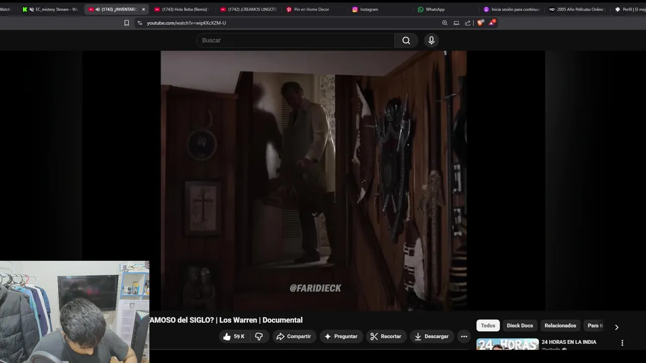
Task: Open the WhatsApp tab
Action: (446, 10)
